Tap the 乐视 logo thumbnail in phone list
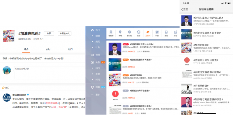This screenshot has height=115, width=233. coord(186,89)
